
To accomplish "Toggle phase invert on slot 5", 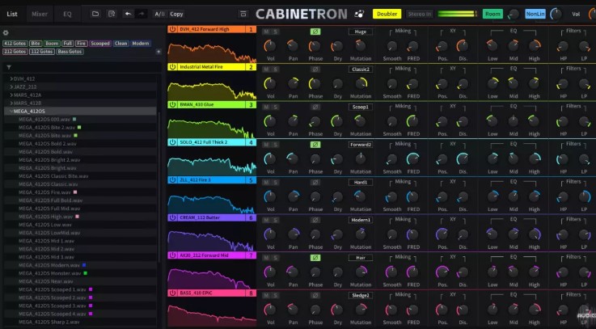I will coord(315,183).
